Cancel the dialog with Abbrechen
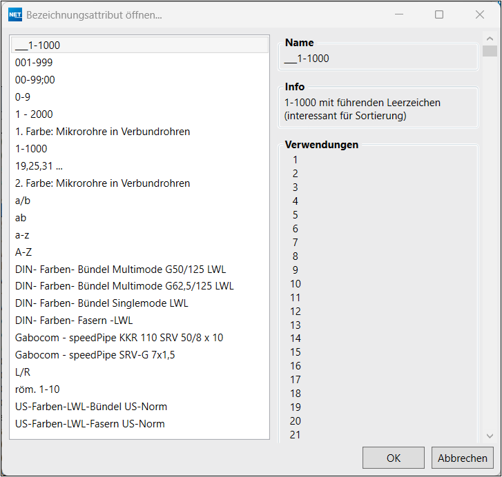 click(x=463, y=458)
